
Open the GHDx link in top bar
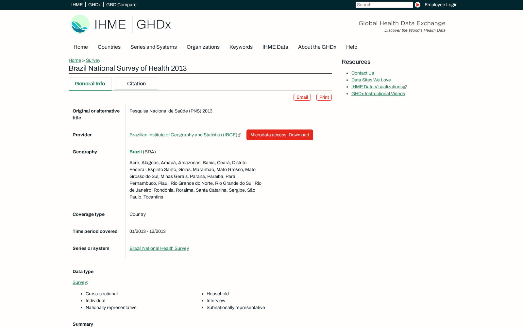coord(94,5)
